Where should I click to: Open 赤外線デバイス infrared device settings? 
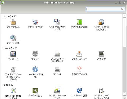[79, 71]
